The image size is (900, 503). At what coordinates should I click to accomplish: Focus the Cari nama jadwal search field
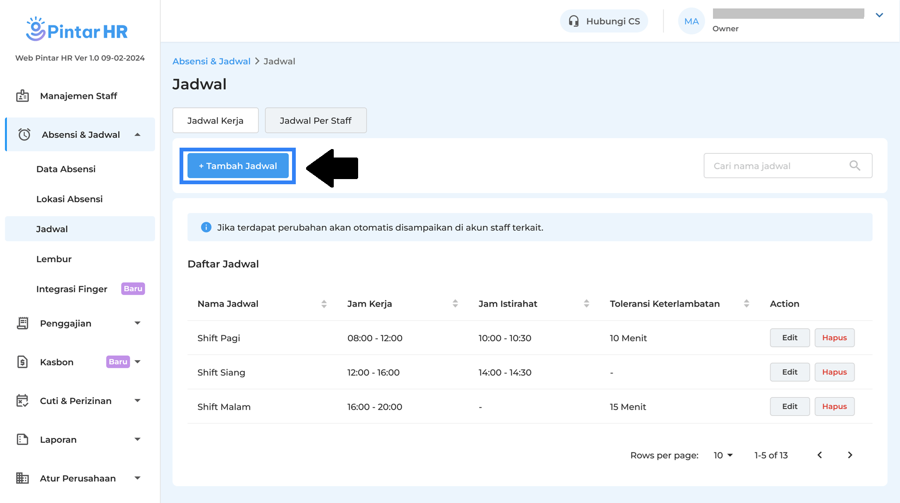pyautogui.click(x=778, y=166)
